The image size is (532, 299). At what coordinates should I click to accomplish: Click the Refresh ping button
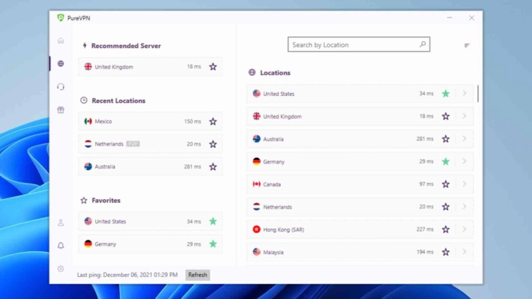click(x=197, y=275)
